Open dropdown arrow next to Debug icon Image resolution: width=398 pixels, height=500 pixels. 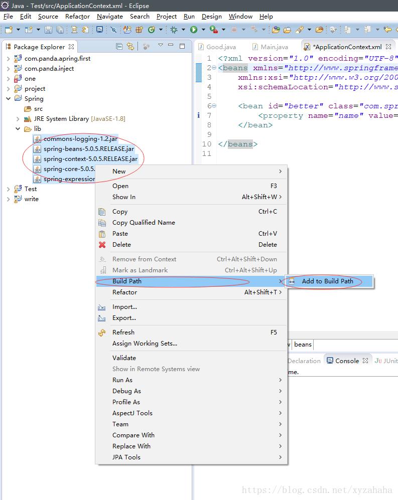pos(184,30)
